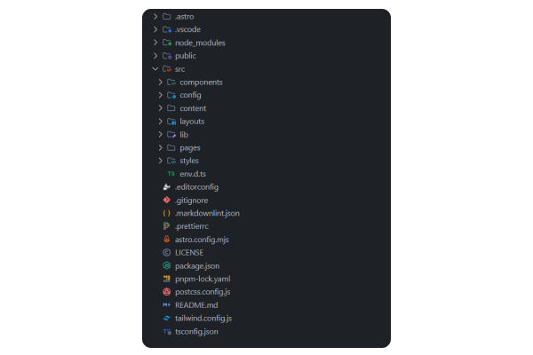Open the tsconfig.json file

[x=196, y=331]
